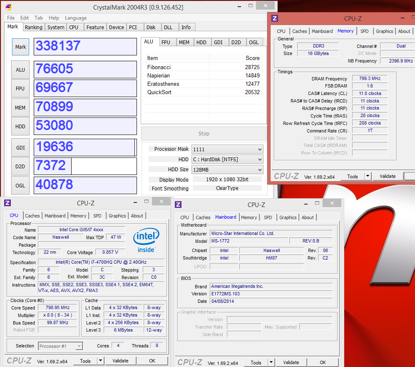Click the OGL benchmark button
415x367 pixels.
click(x=20, y=186)
